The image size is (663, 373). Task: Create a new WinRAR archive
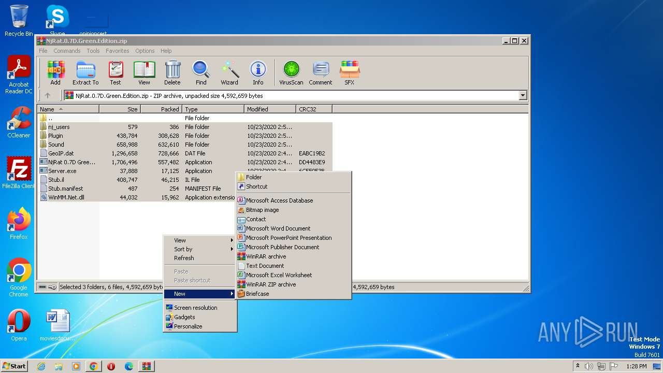[x=294, y=256]
